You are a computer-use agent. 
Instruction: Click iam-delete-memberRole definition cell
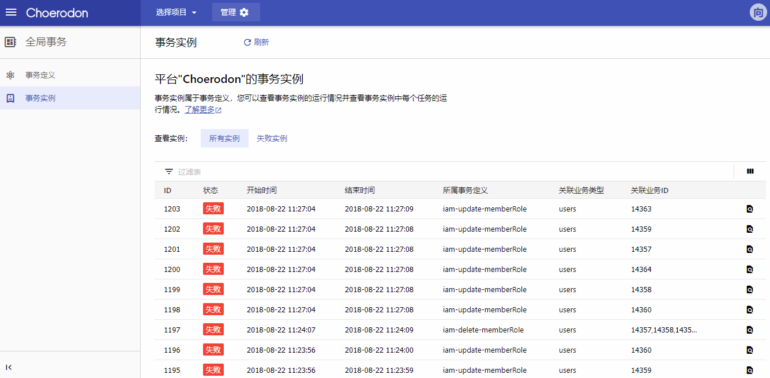pos(483,330)
